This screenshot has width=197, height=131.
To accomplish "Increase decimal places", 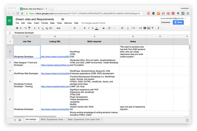I will [47, 28].
